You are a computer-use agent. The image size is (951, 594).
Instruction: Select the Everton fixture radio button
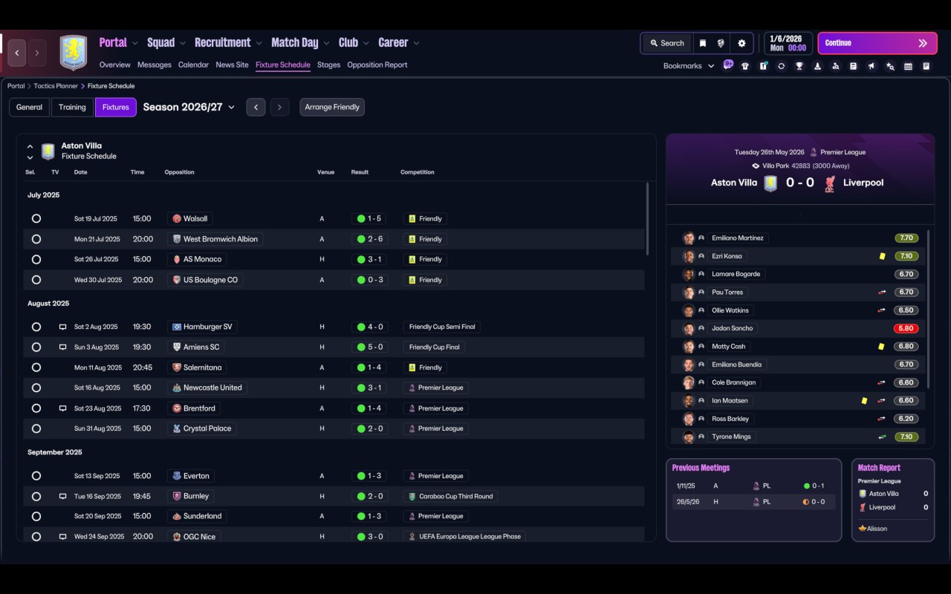(36, 476)
